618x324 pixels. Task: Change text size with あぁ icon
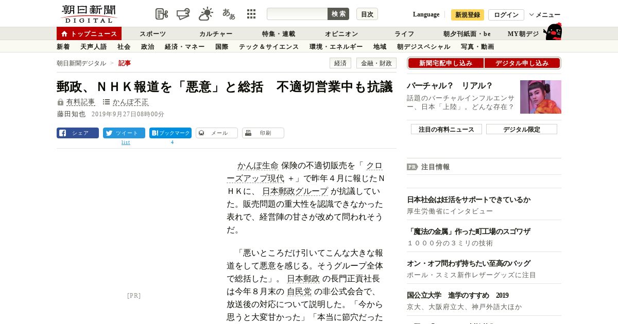click(229, 14)
